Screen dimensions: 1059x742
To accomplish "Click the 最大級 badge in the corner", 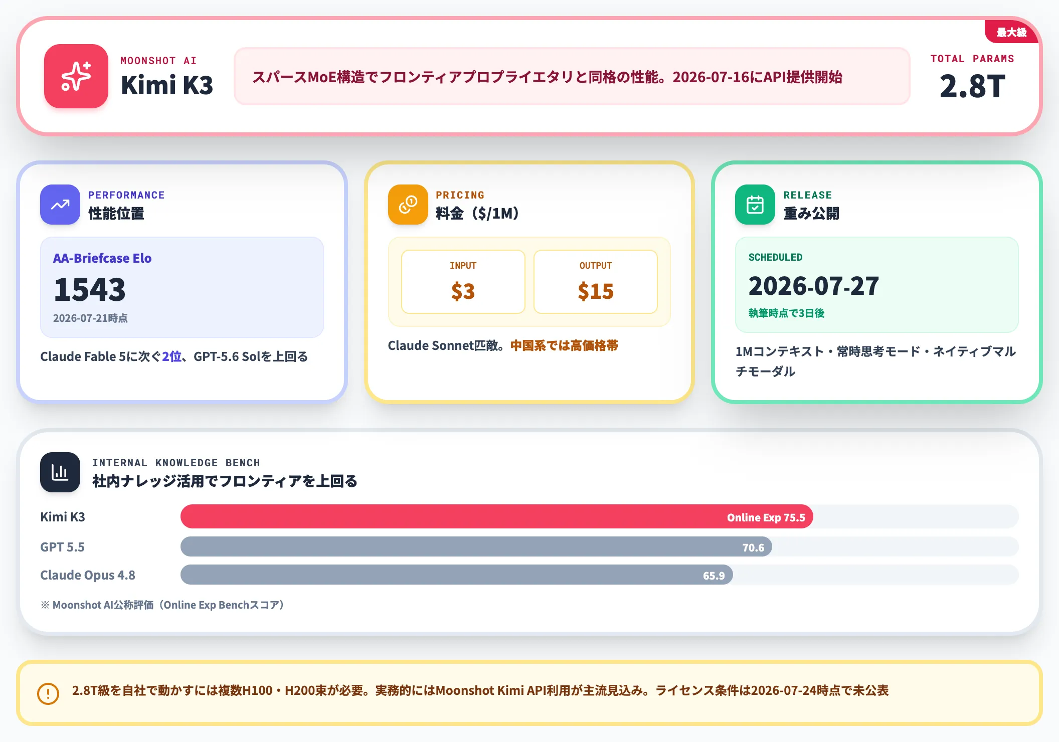I will [1011, 32].
